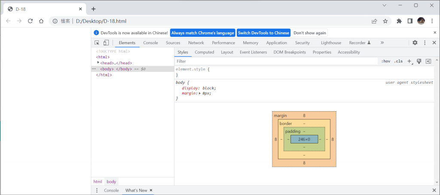Click the share this page icon
This screenshot has width=440, height=195.
(375, 21)
